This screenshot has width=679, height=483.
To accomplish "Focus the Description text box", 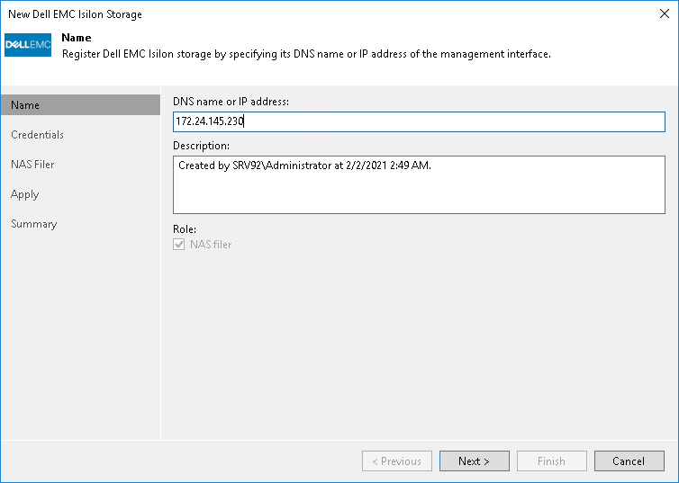I will (418, 183).
